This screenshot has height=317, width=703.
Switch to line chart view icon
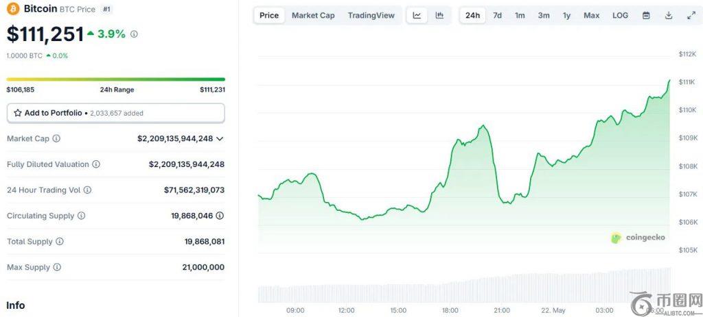tap(417, 15)
